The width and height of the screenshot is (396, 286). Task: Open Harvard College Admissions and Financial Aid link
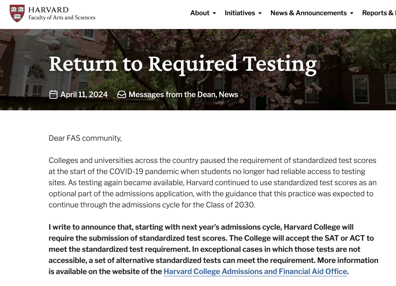pos(255,271)
